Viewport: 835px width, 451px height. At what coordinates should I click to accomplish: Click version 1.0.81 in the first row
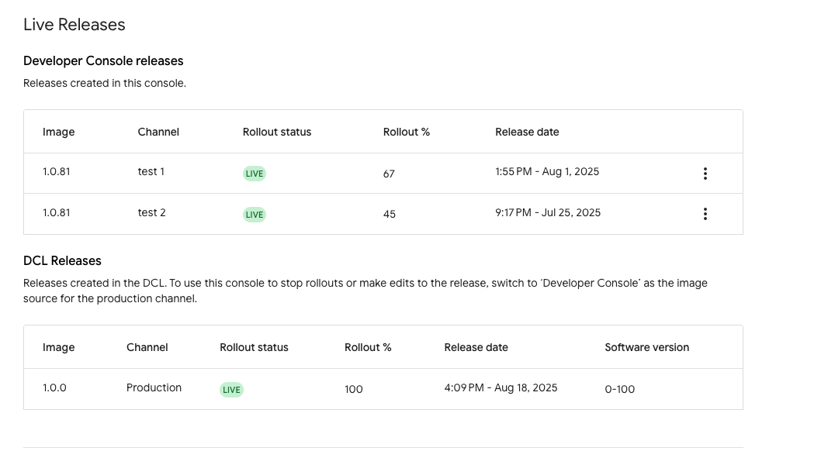(x=56, y=172)
